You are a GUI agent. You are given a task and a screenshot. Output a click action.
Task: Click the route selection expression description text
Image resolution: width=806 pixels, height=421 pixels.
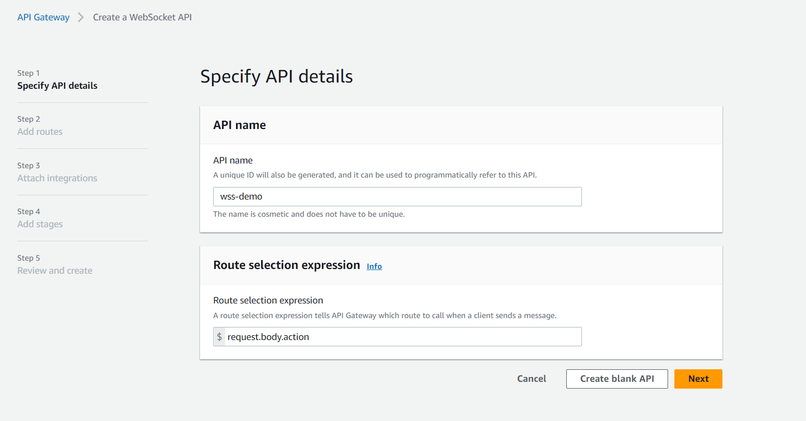[x=384, y=315]
